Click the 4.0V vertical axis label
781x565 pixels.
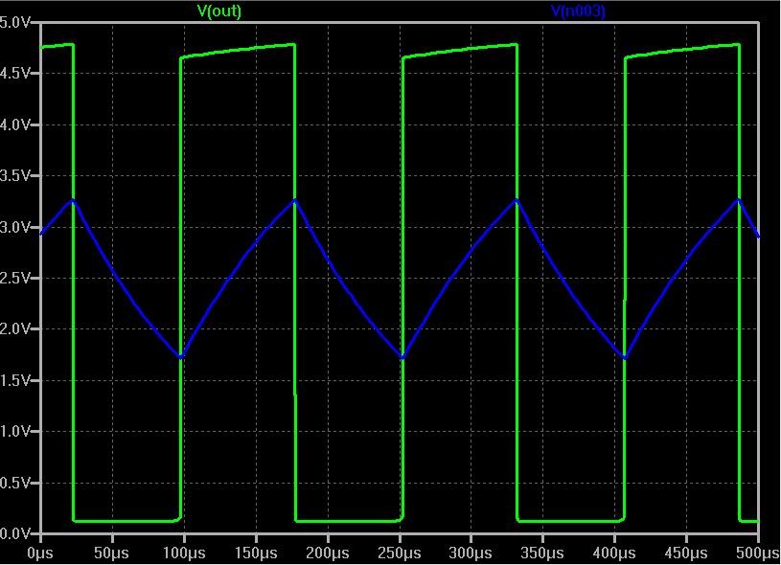[x=15, y=124]
